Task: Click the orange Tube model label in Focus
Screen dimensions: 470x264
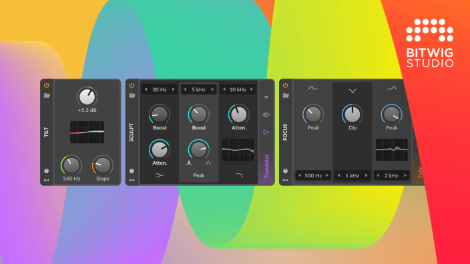Action: click(x=420, y=173)
